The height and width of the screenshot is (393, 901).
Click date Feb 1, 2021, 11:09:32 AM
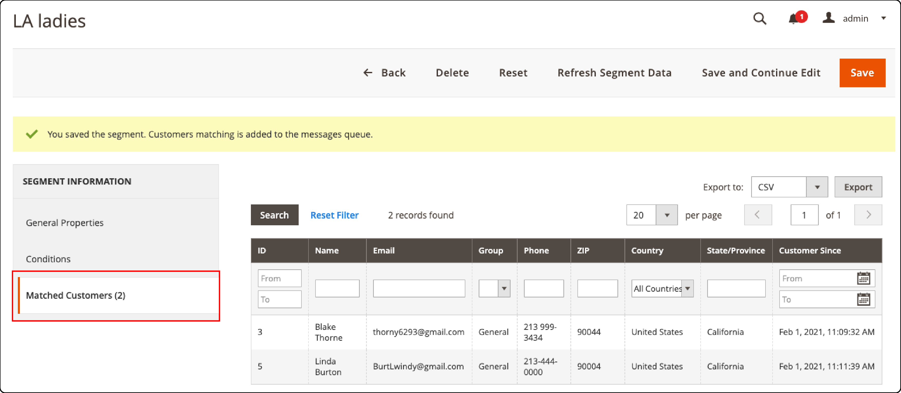[x=827, y=332]
